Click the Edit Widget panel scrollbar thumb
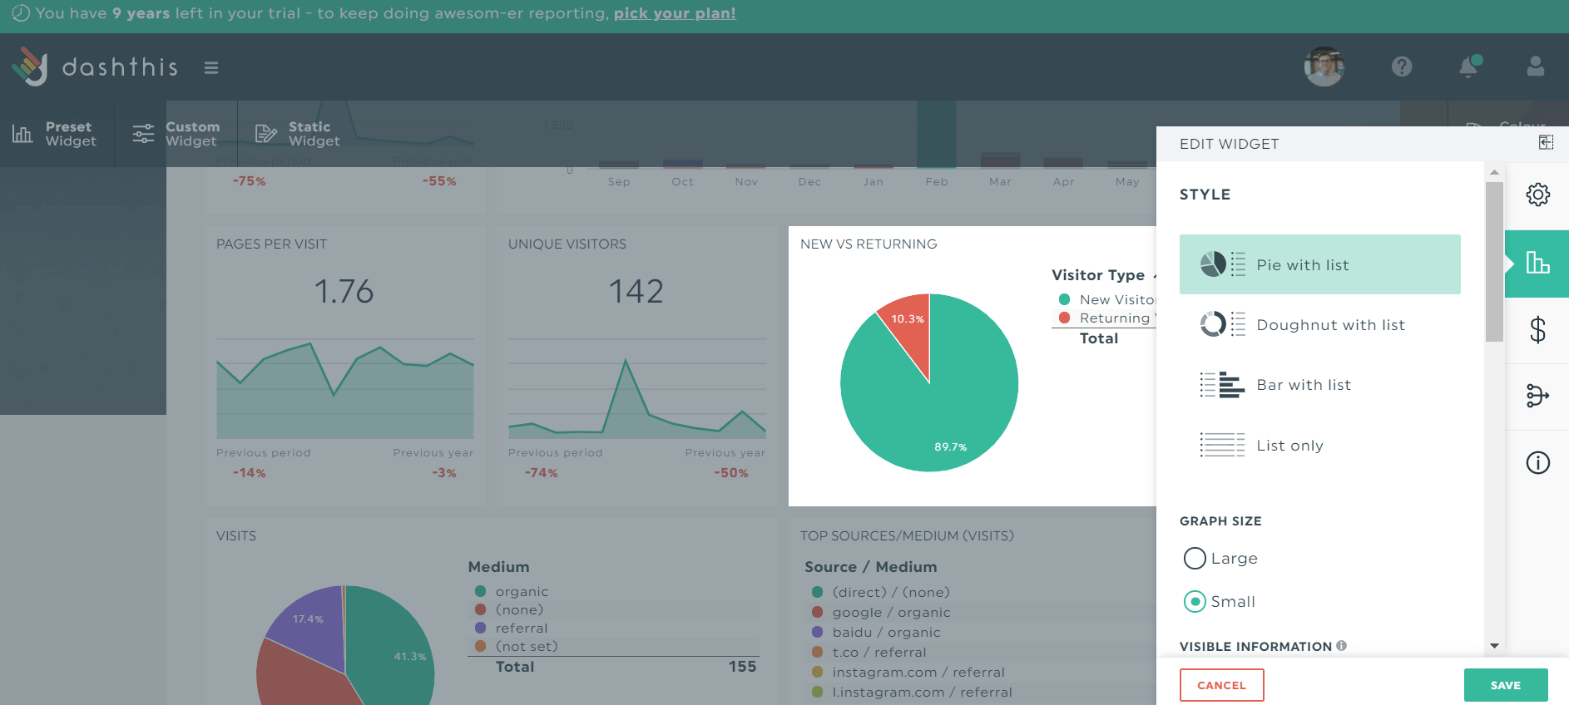The height and width of the screenshot is (705, 1569). (1494, 261)
